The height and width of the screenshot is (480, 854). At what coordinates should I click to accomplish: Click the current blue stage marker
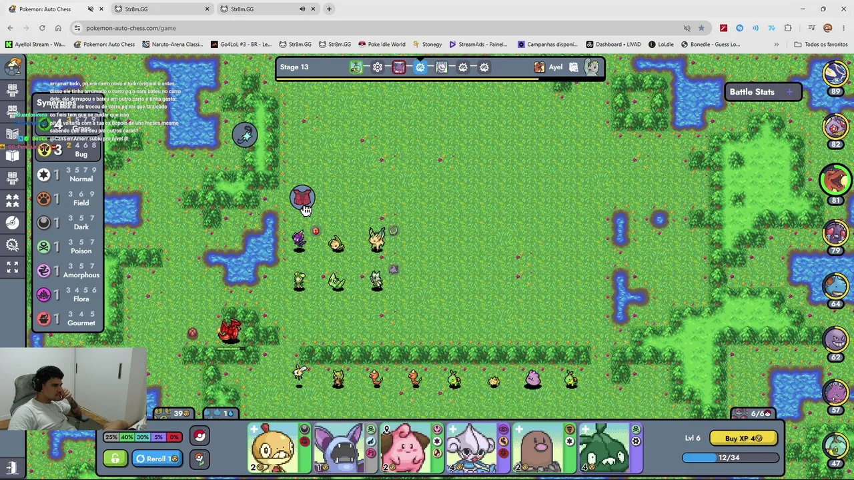(420, 67)
